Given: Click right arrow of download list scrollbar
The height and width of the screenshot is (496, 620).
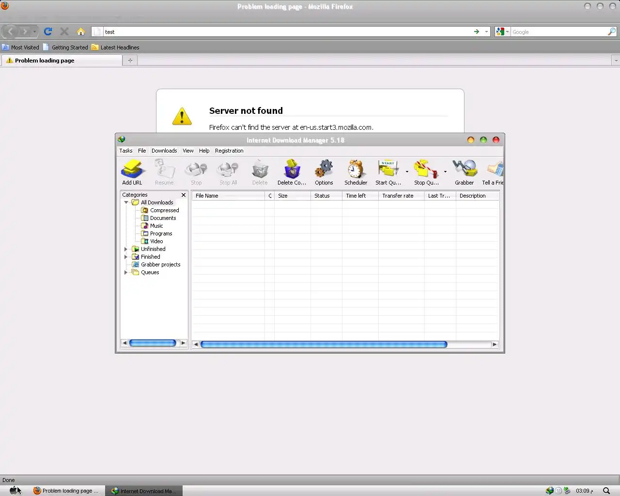Looking at the screenshot, I should [495, 344].
